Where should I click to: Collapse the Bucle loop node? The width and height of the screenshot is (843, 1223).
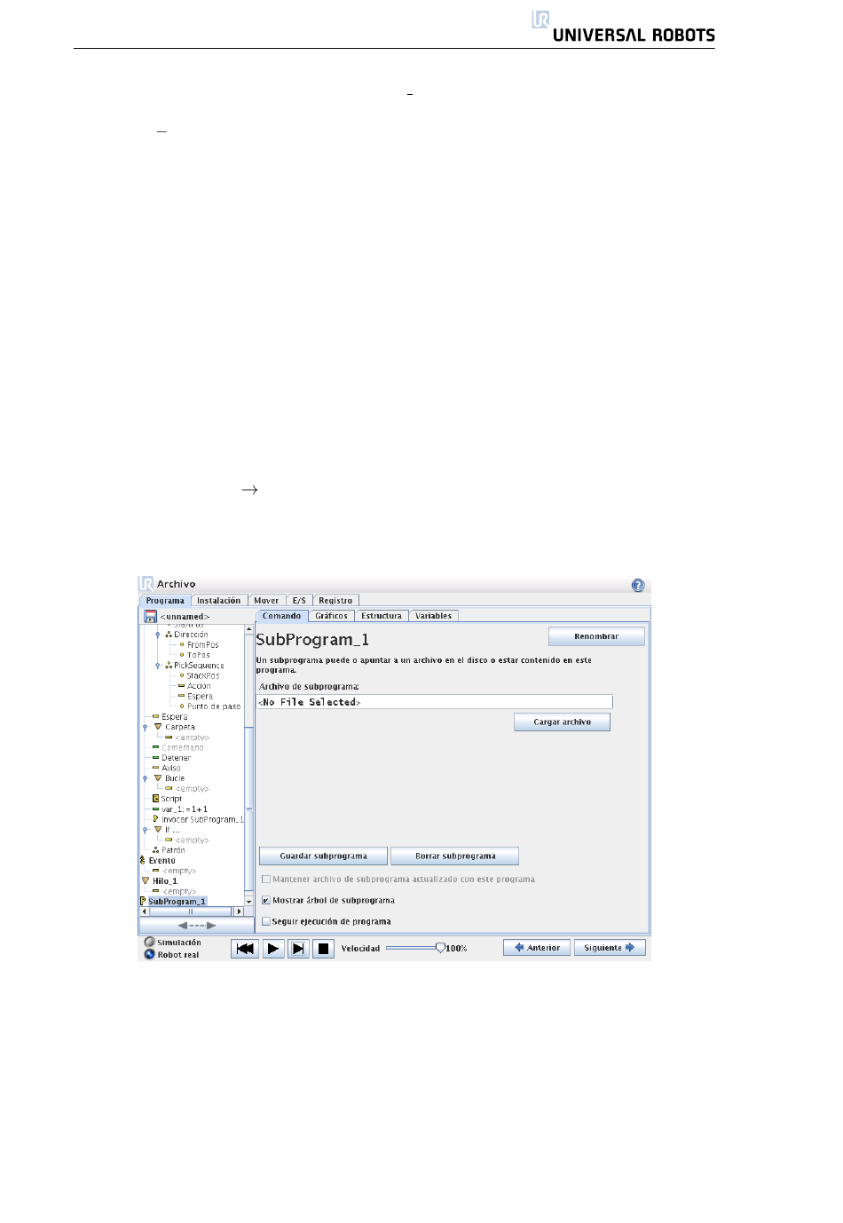point(145,778)
